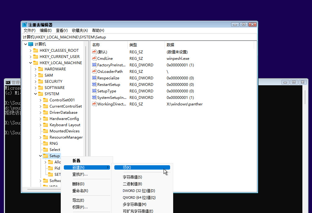Click the 类型 column header
This screenshot has width=312, height=213.
tap(146, 45)
